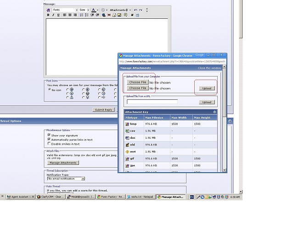Select third post icon radio in top row
The image size is (287, 229).
[x=99, y=90]
